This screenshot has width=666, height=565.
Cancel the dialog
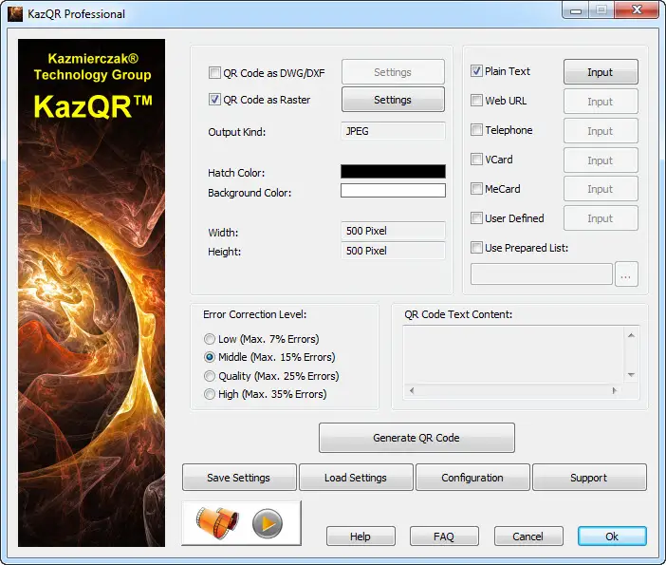(x=528, y=537)
